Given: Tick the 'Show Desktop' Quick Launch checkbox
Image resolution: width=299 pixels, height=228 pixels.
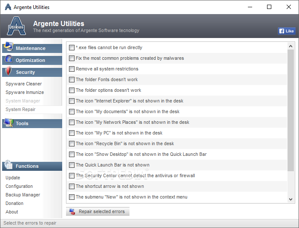Looking at the screenshot, I should click(72, 154).
